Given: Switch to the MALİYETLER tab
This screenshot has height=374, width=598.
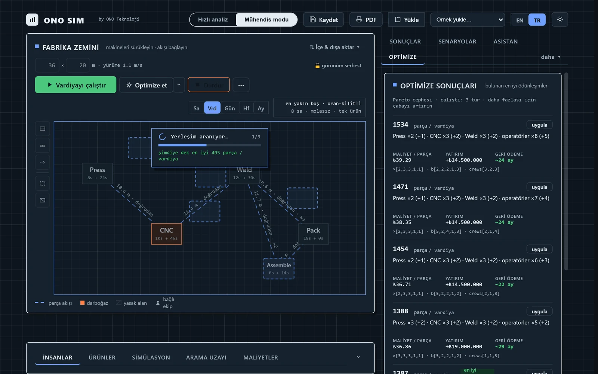Looking at the screenshot, I should coord(261,358).
